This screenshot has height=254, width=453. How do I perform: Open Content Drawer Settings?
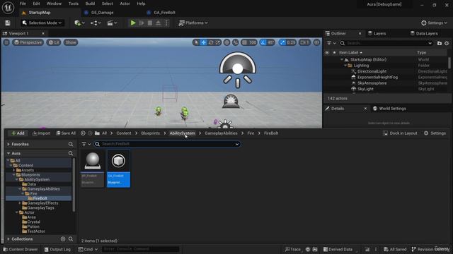pos(435,133)
